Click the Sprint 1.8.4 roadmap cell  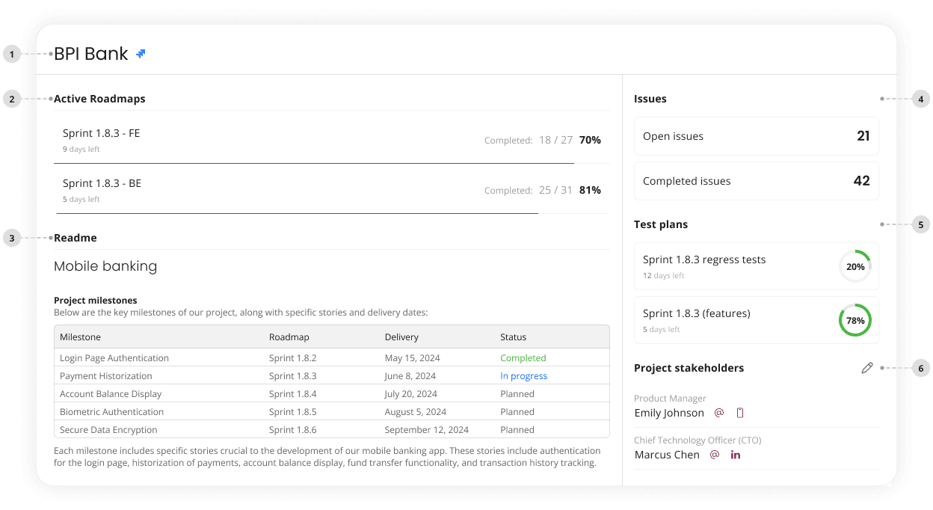coord(293,394)
